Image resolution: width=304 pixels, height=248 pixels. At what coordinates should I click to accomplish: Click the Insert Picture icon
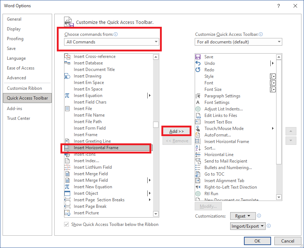click(x=67, y=213)
